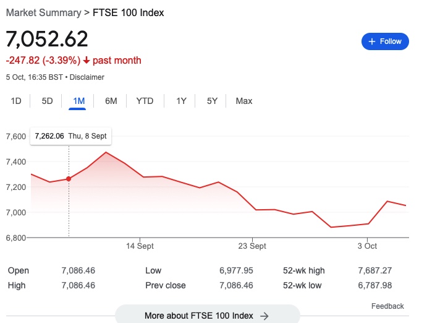The height and width of the screenshot is (323, 427).
Task: Switch to the 6M chart range
Action: coord(111,101)
